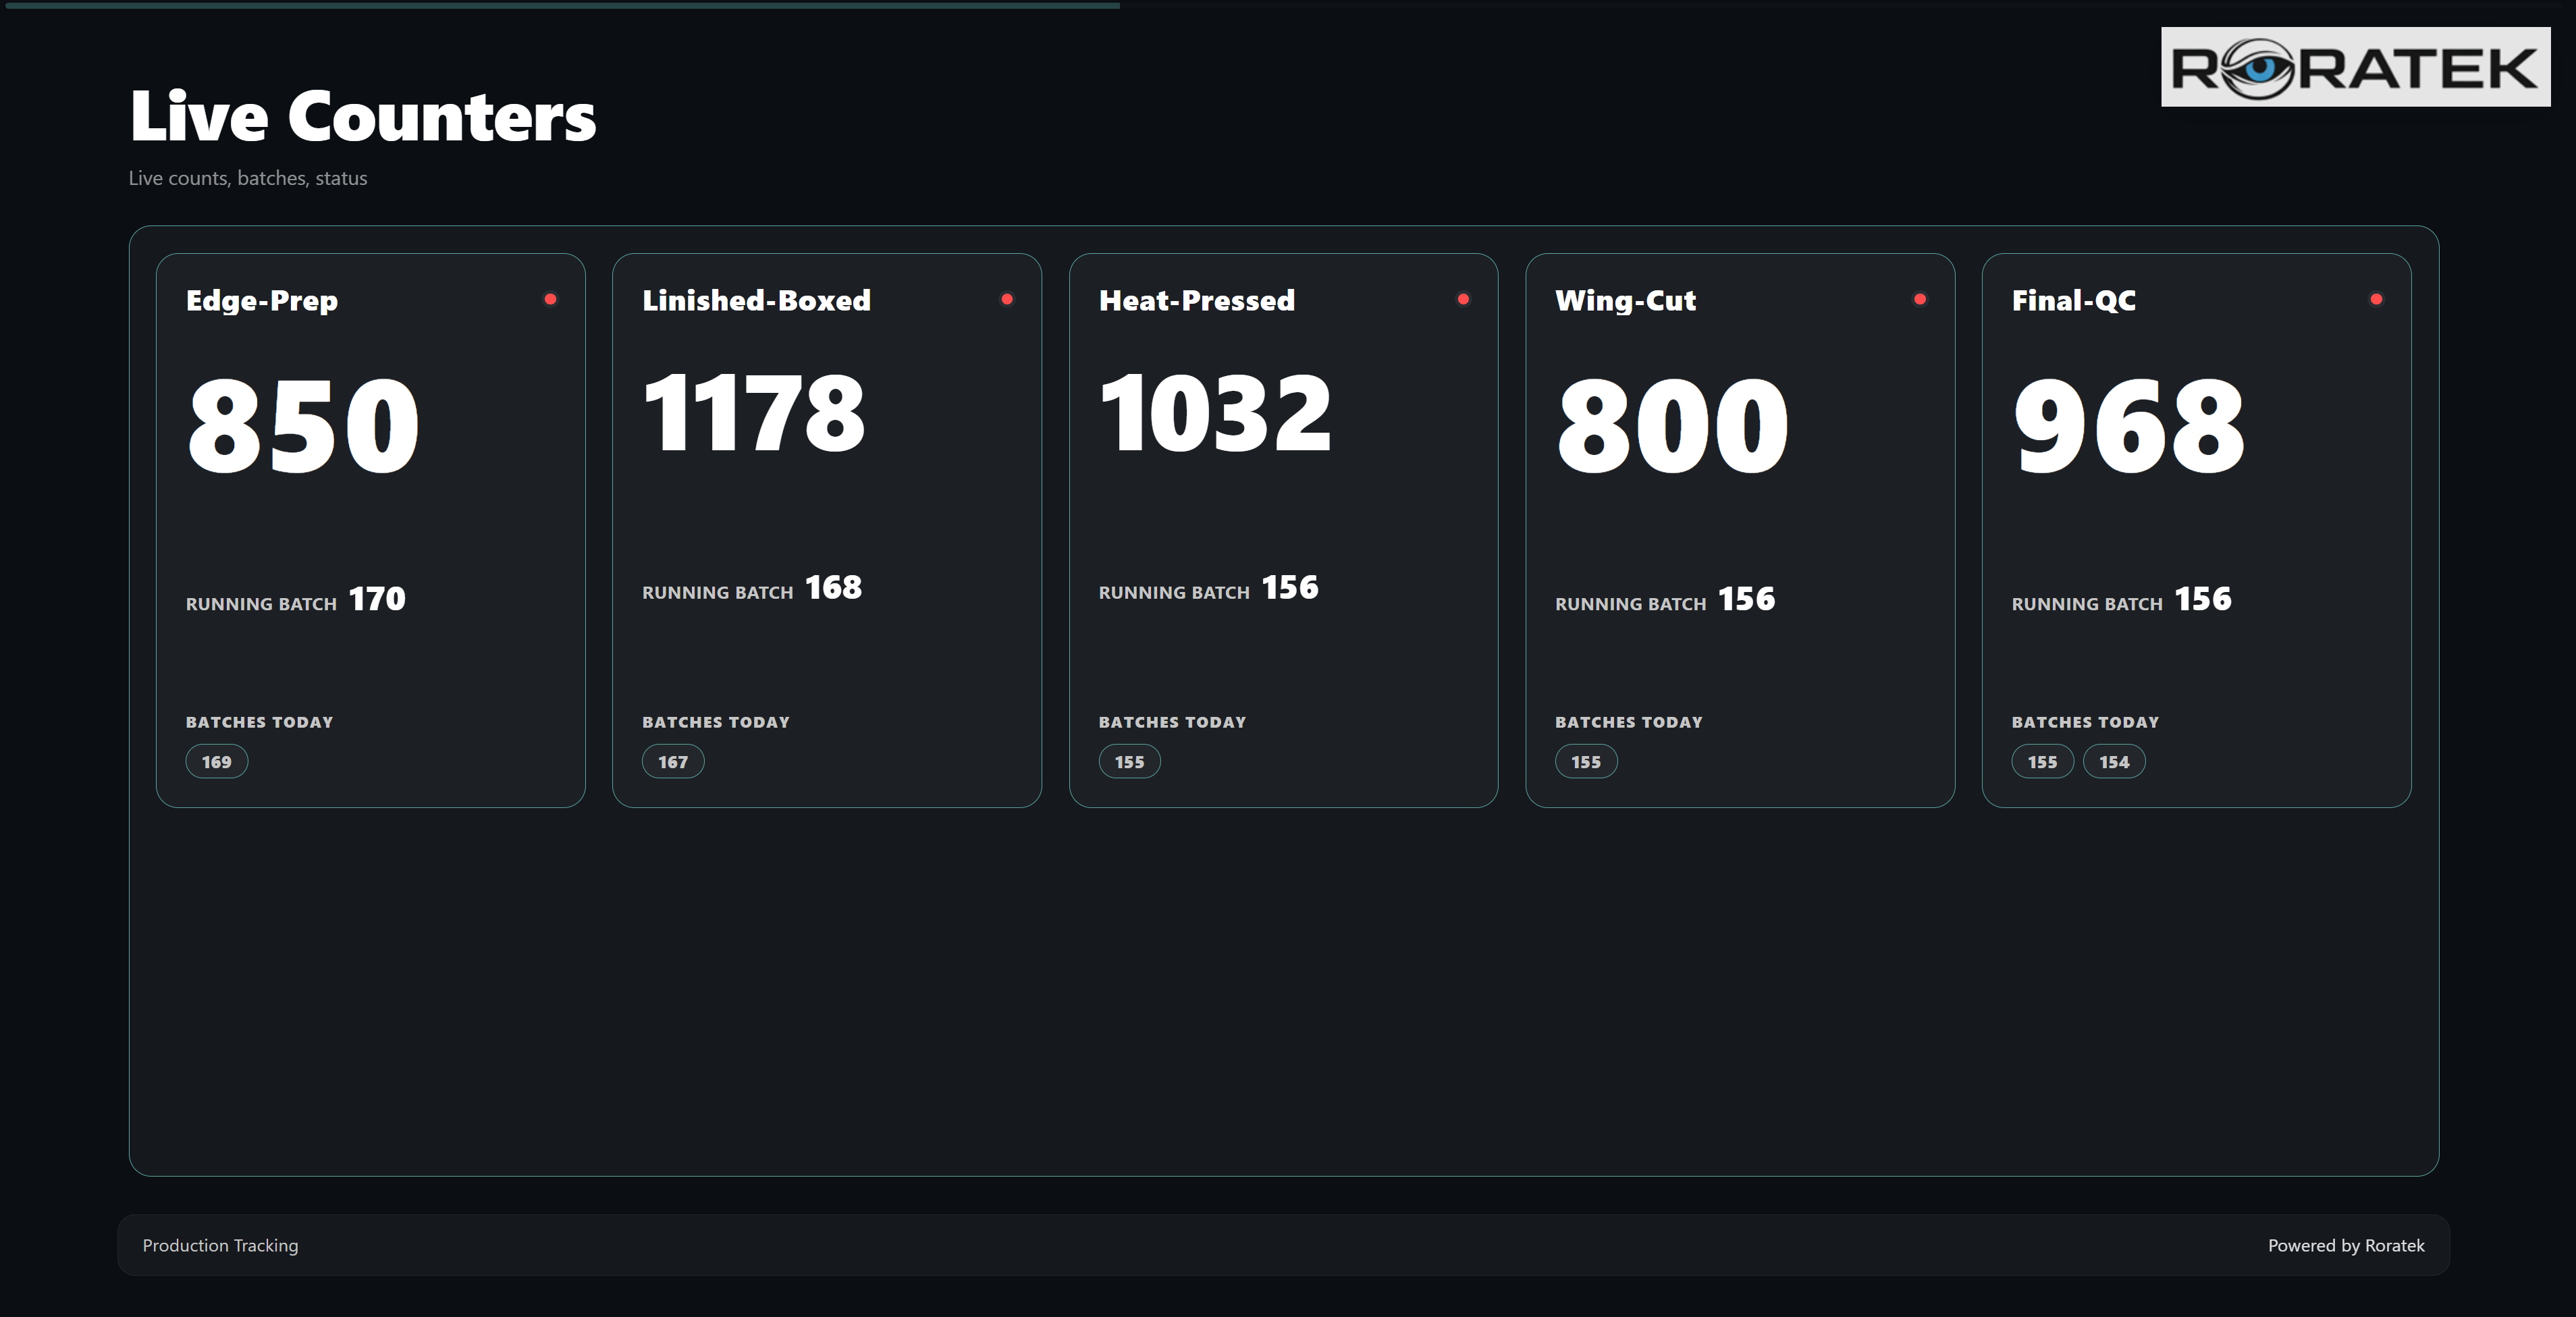Click the 155 batch pill in Heat-Pressed
The image size is (2576, 1317).
point(1129,762)
